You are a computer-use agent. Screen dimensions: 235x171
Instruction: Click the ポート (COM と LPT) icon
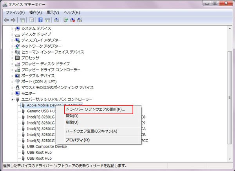[x=18, y=81]
